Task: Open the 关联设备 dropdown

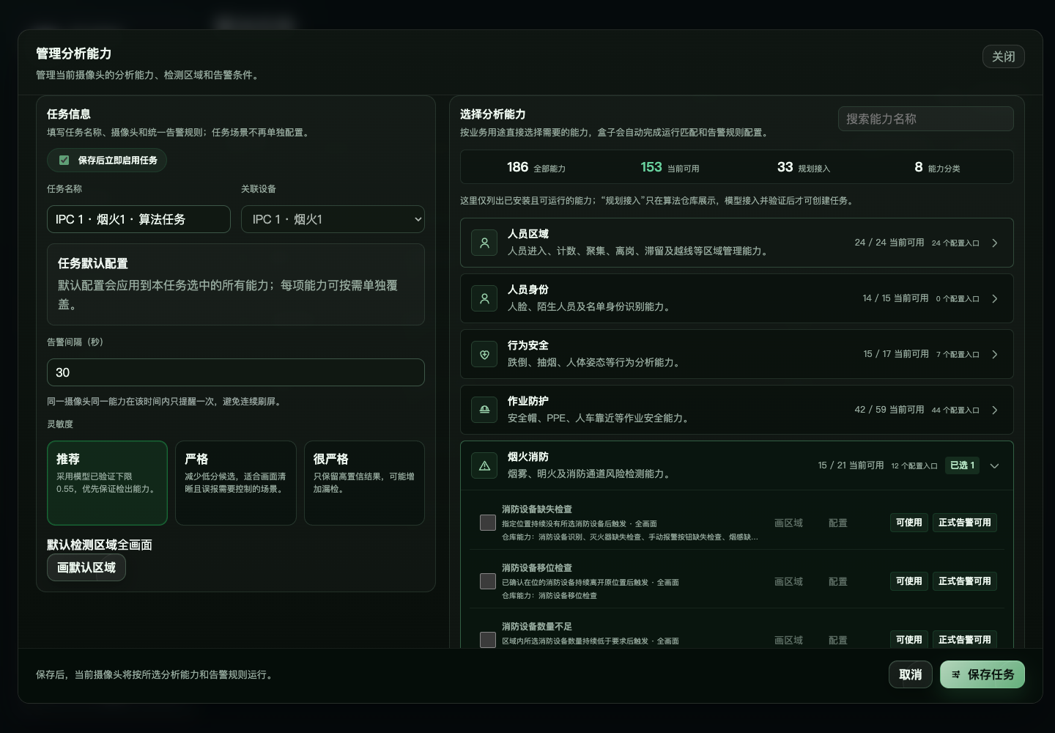Action: 333,219
